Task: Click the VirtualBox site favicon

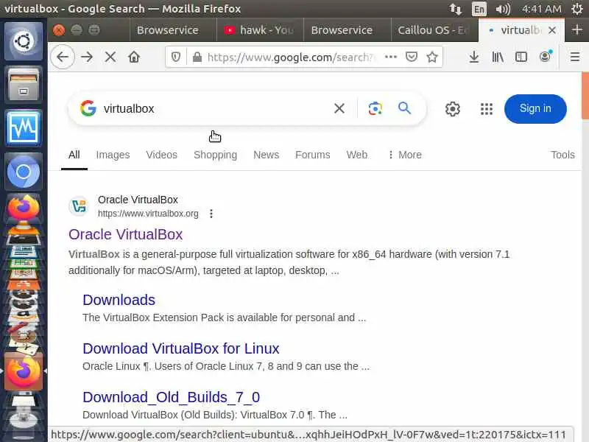Action: click(79, 206)
